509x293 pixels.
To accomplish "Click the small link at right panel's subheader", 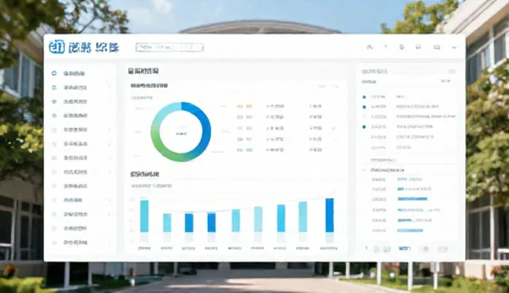I will coord(445,81).
